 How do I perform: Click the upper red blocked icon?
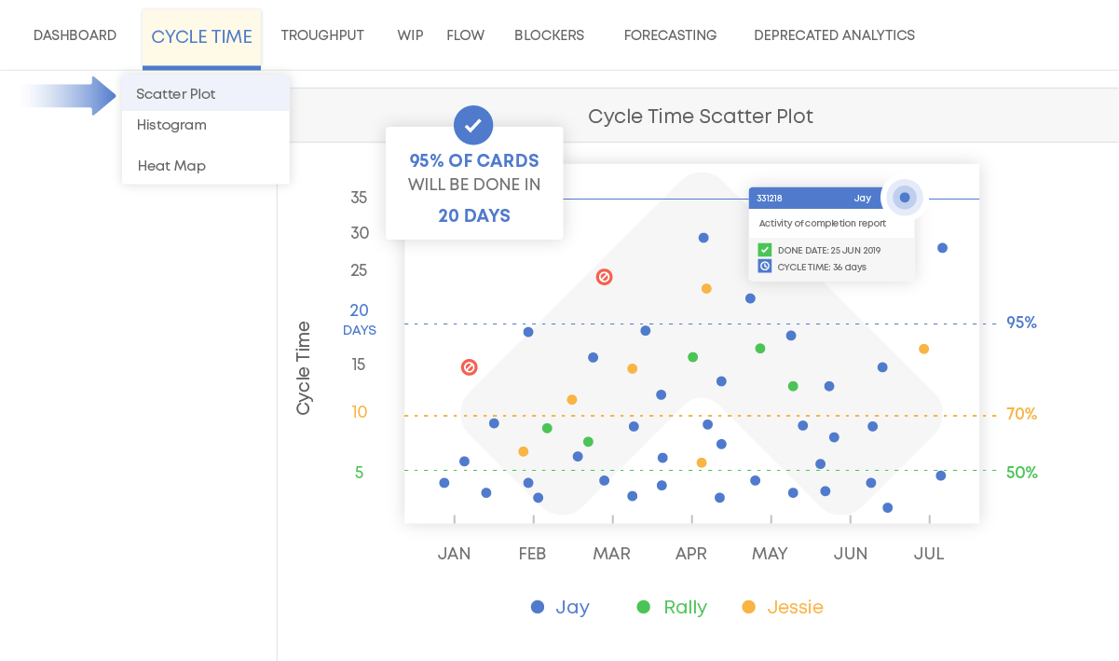pyautogui.click(x=604, y=277)
